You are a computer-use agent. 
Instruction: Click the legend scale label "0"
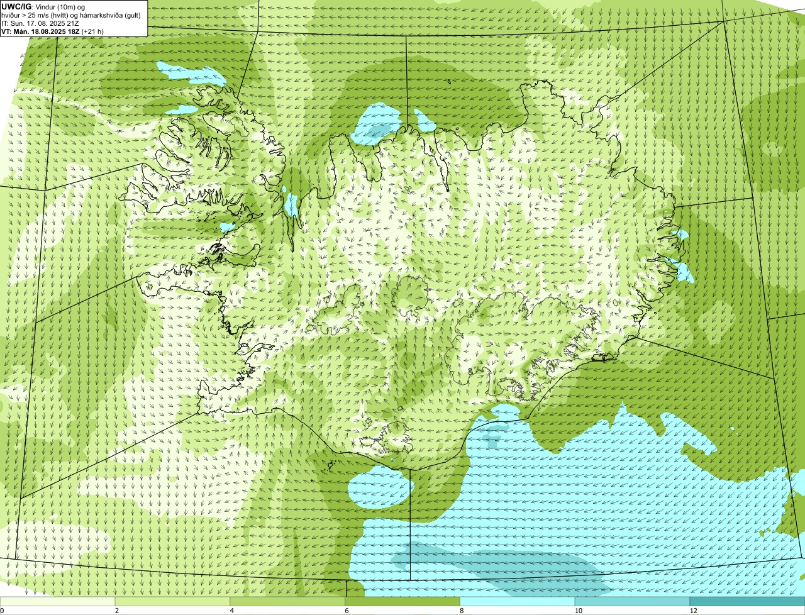2,611
